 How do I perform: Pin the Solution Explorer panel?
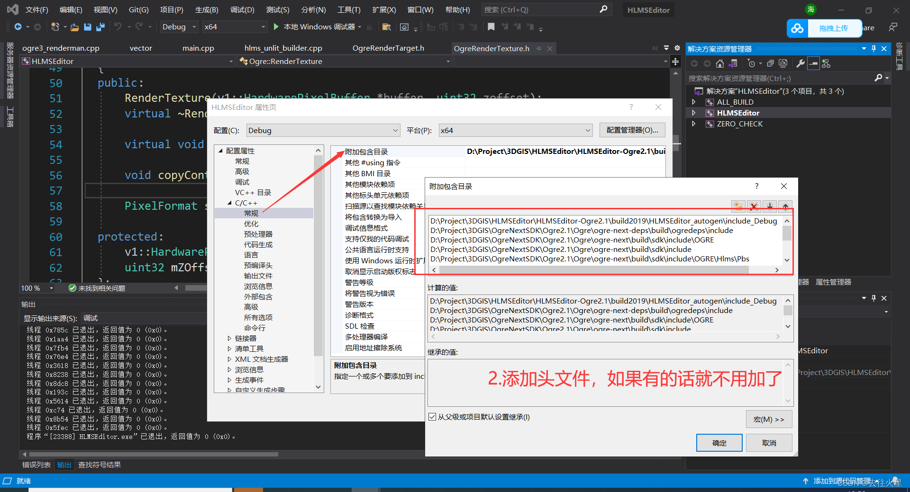(x=874, y=48)
